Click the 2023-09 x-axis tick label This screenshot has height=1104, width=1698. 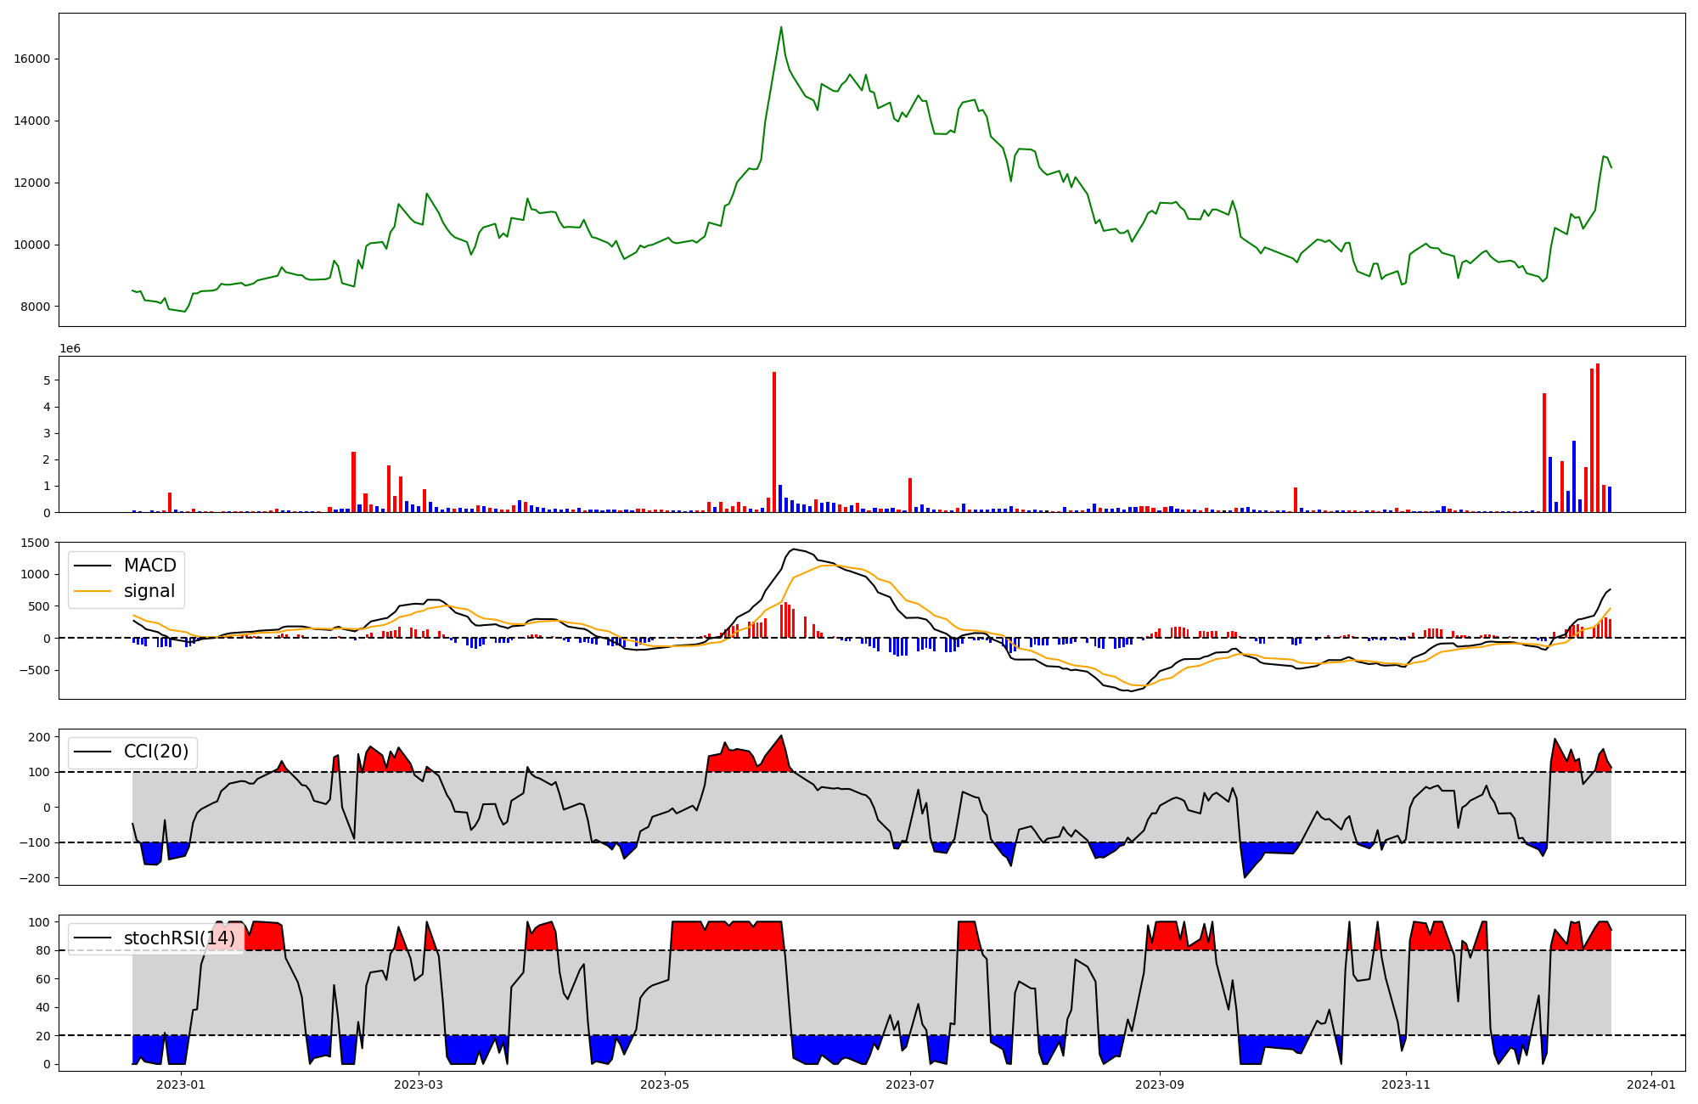[1160, 1084]
